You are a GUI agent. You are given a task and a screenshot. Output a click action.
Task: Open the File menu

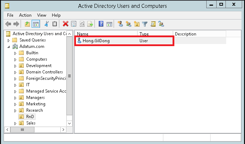(10, 15)
